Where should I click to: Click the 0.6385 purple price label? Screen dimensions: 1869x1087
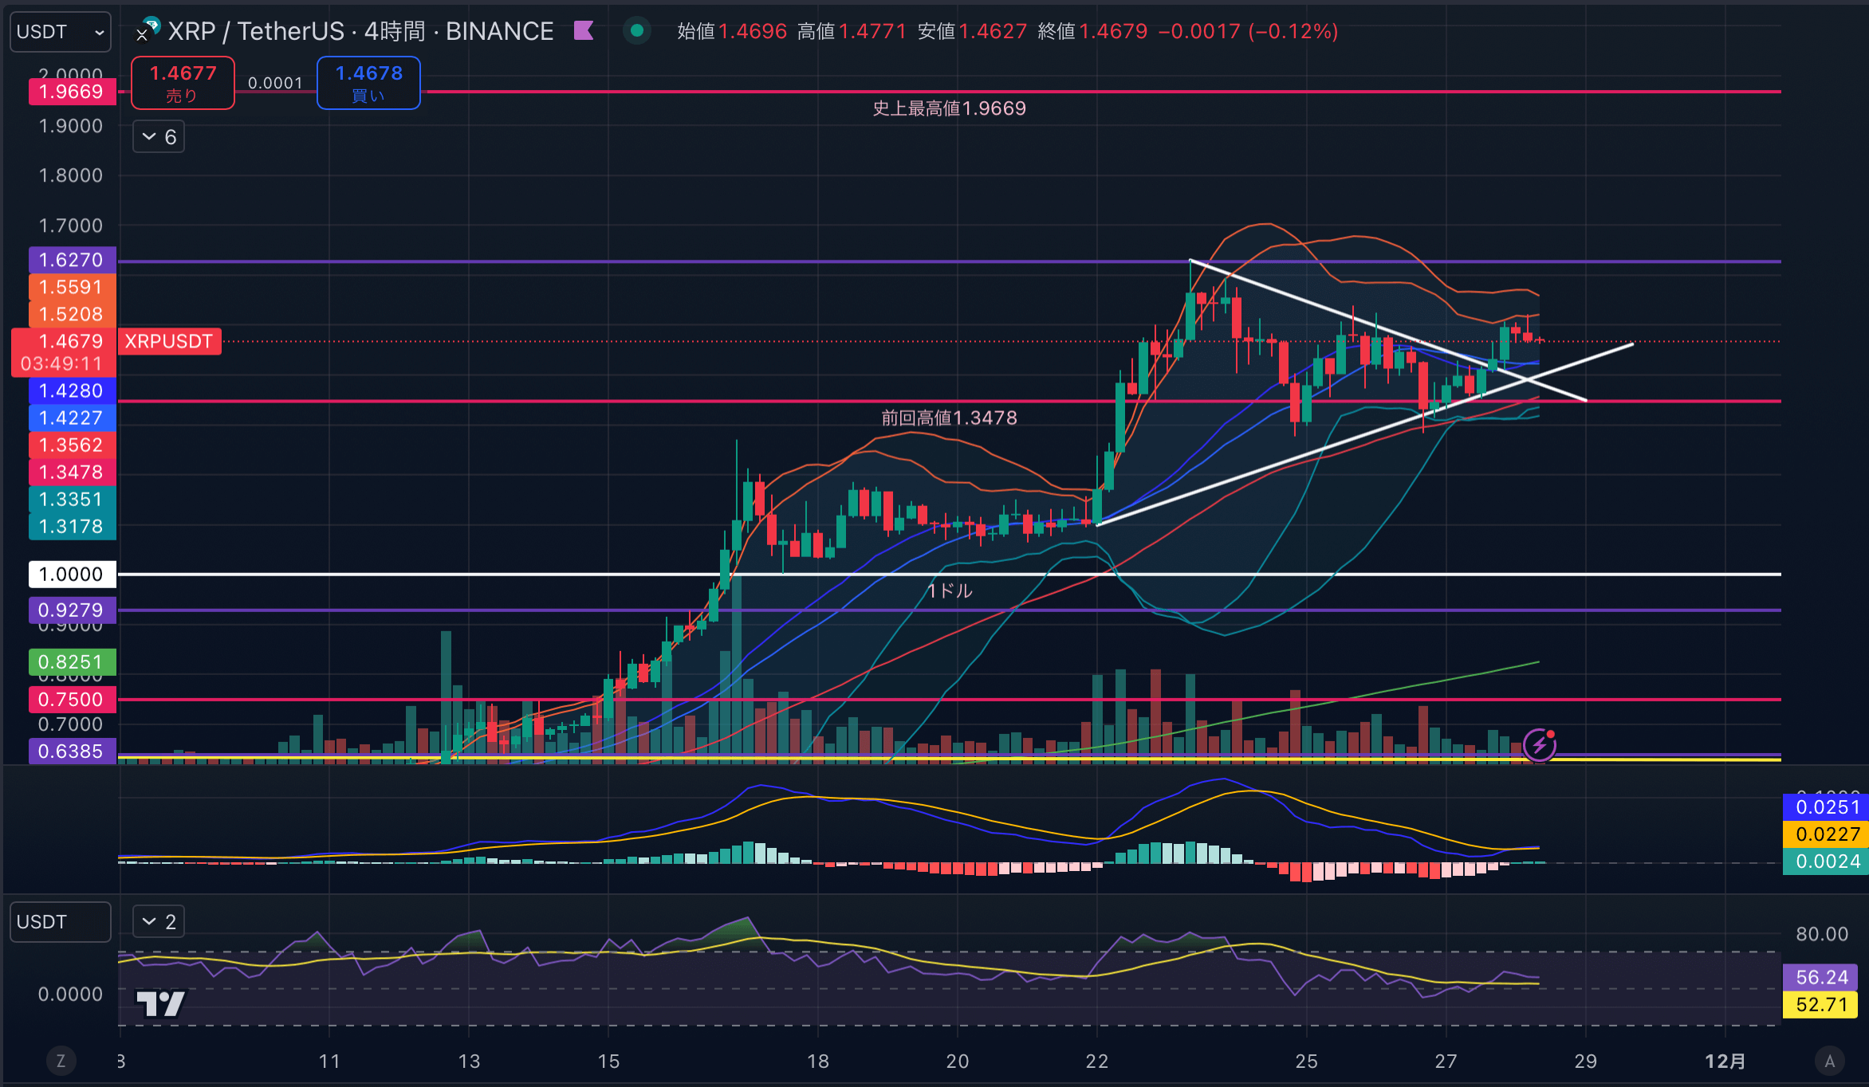[72, 751]
